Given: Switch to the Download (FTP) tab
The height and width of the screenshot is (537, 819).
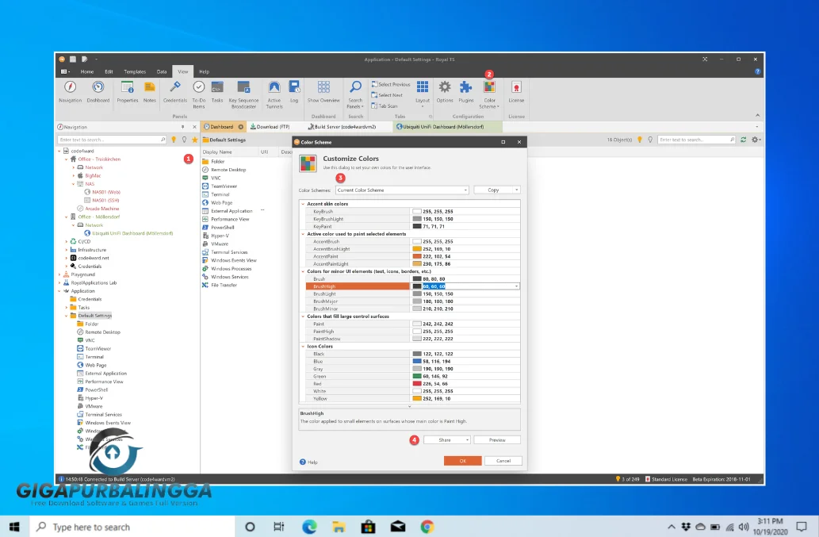Looking at the screenshot, I should 270,127.
